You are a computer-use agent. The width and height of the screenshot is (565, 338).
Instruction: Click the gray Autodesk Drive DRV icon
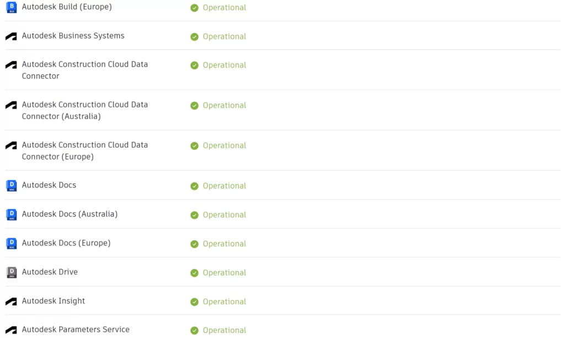11,272
